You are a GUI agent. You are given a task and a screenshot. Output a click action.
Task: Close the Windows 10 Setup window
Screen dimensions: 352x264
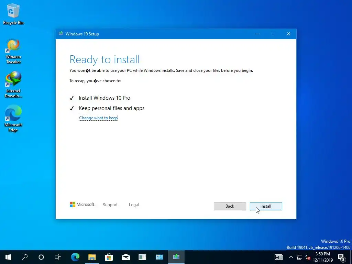[x=288, y=34]
